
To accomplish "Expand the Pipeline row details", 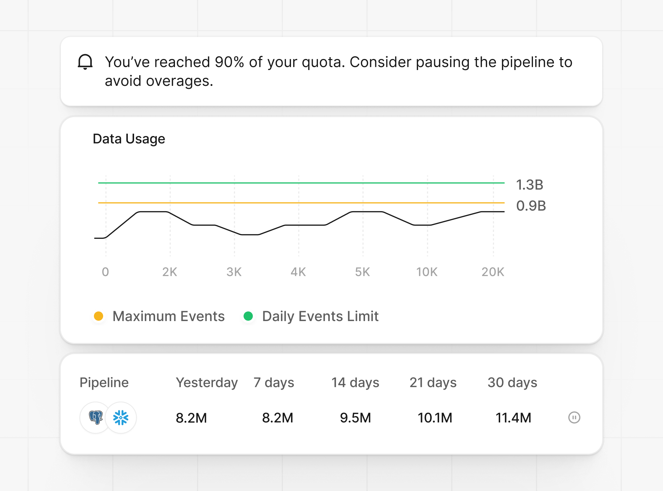I will click(x=104, y=383).
